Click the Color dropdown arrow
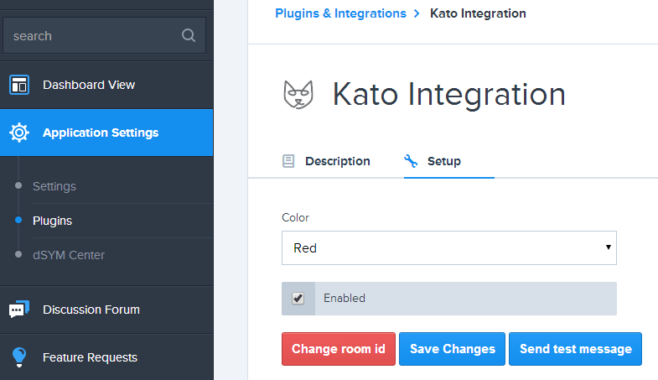The width and height of the screenshot is (658, 380). click(608, 247)
